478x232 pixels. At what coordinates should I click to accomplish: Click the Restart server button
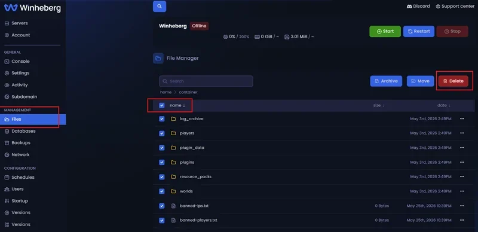click(419, 32)
